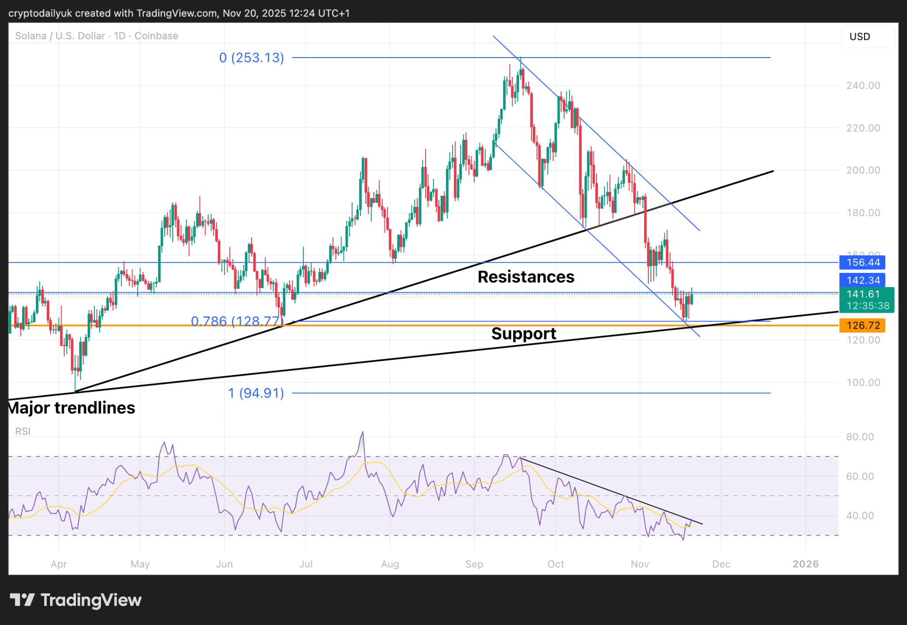Image resolution: width=907 pixels, height=625 pixels.
Task: Select the Major trendlines text label
Action: coord(72,408)
